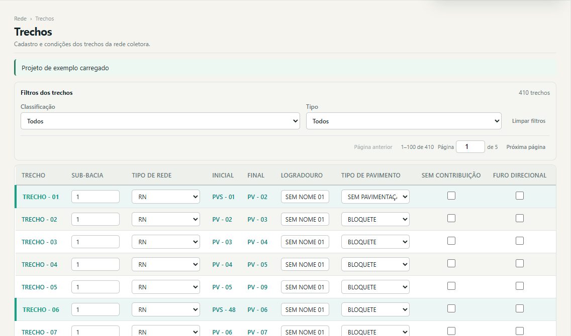571x336 pixels.
Task: Edit Logradouro field of TRECHO - 04
Action: click(305, 264)
